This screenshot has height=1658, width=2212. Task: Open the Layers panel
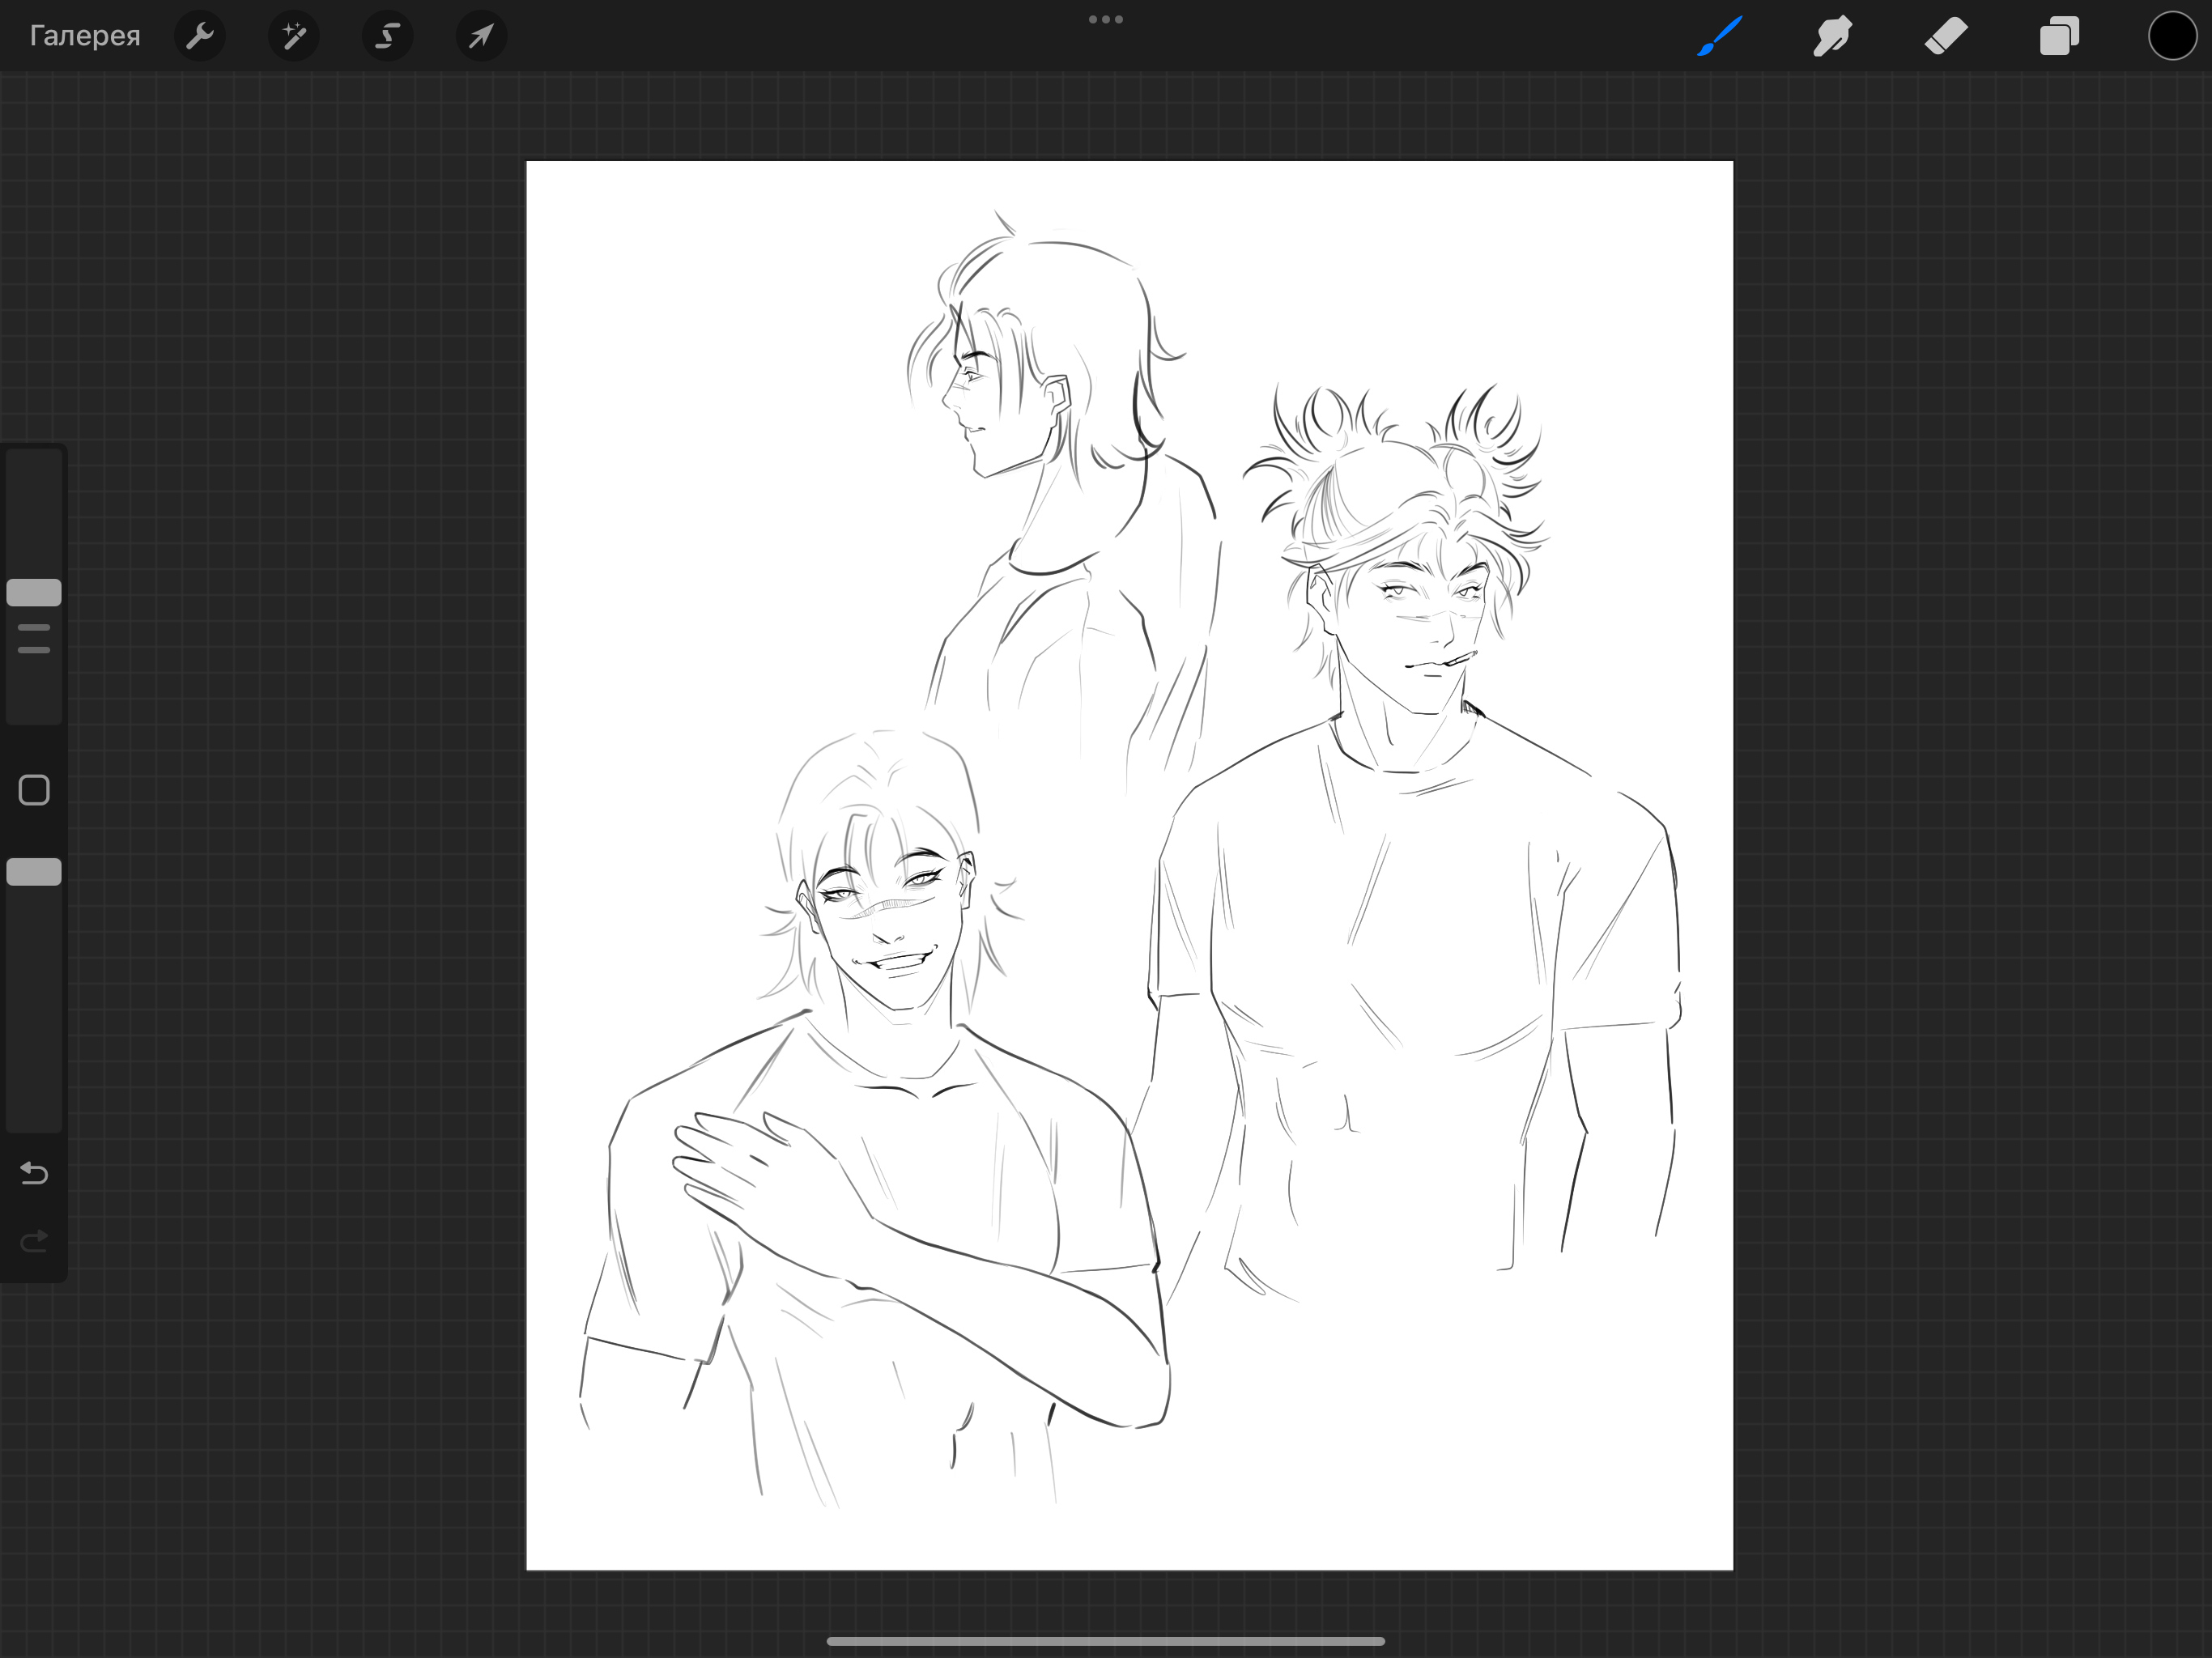(x=2059, y=36)
